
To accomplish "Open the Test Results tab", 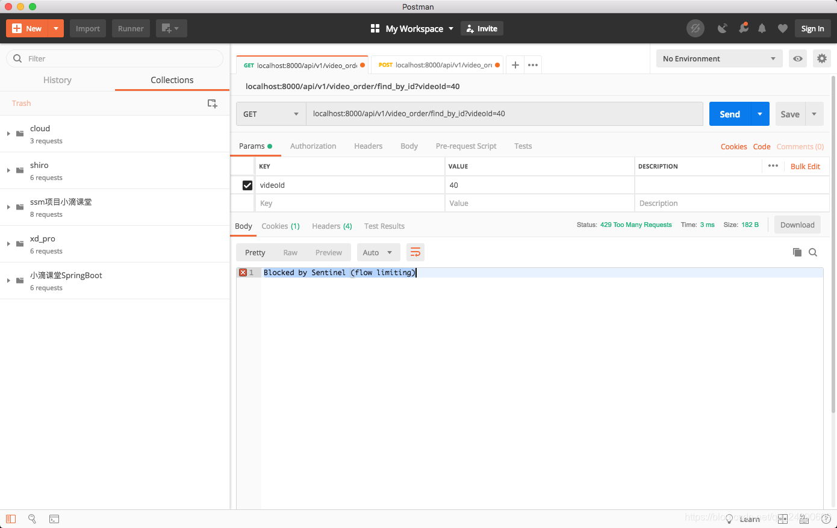I will pos(384,226).
